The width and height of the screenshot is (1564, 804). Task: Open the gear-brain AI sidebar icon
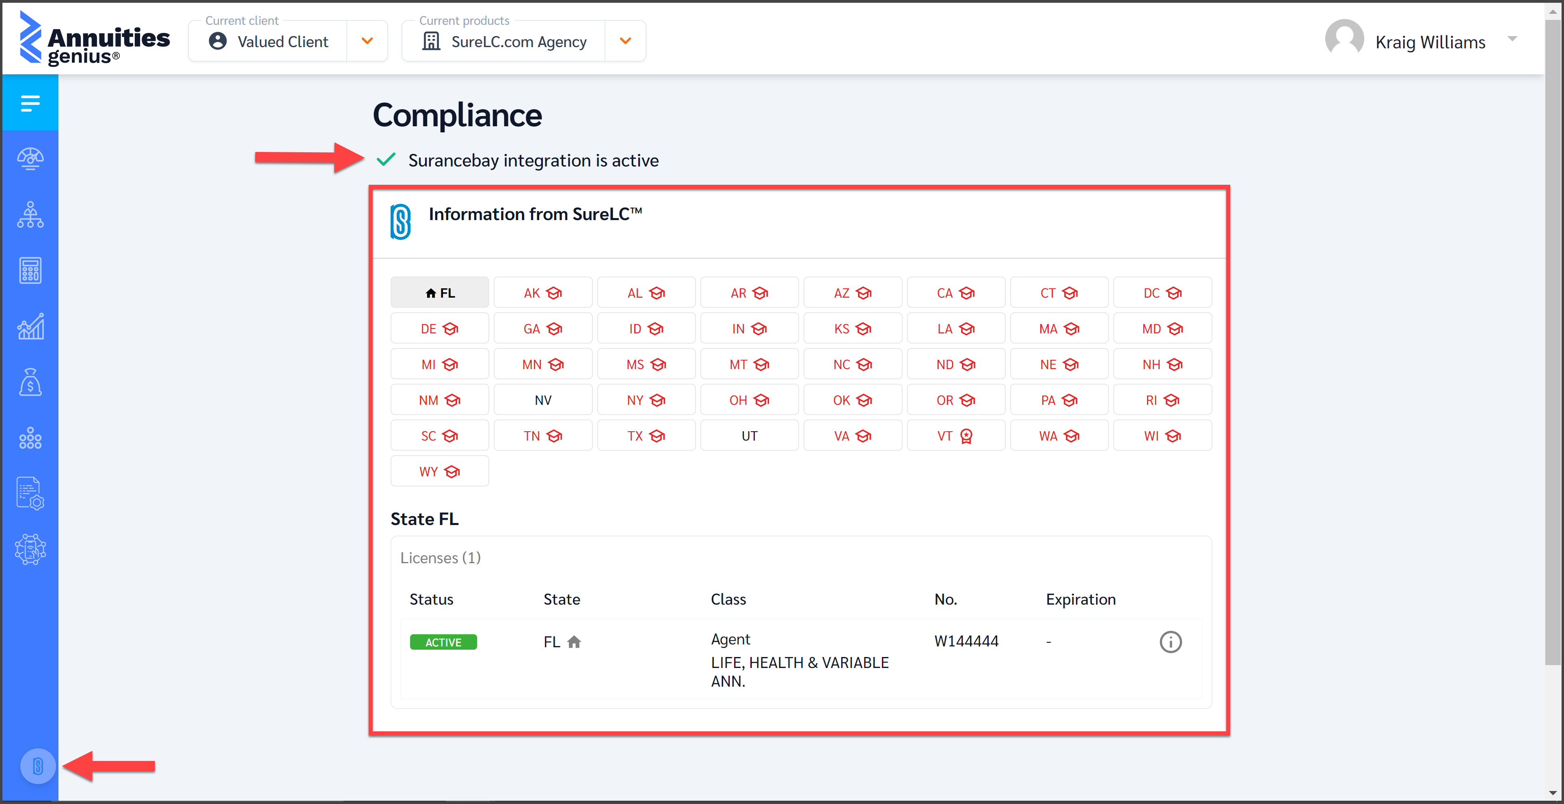pyautogui.click(x=30, y=549)
